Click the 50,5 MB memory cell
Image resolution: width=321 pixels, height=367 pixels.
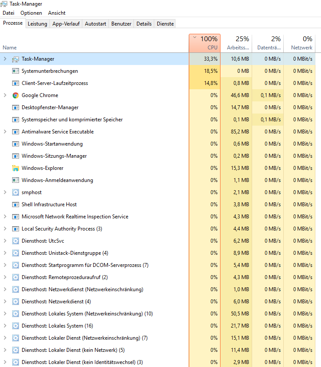coord(236,314)
